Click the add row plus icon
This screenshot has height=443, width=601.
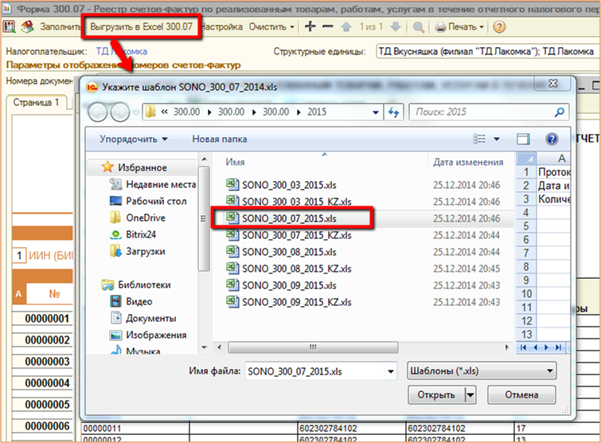pyautogui.click(x=310, y=27)
